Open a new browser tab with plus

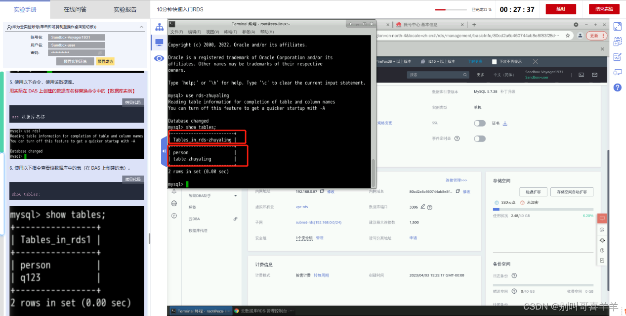coord(474,25)
